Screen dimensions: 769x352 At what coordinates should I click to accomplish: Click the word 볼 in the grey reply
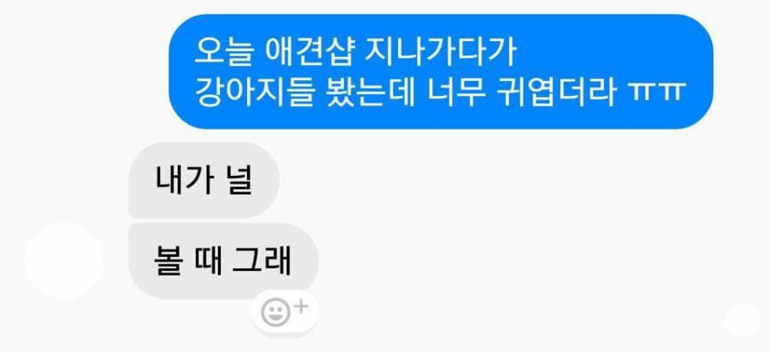point(167,261)
